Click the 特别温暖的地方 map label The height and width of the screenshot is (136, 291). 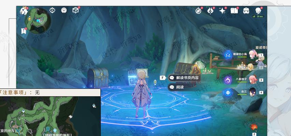[x=57, y=135]
